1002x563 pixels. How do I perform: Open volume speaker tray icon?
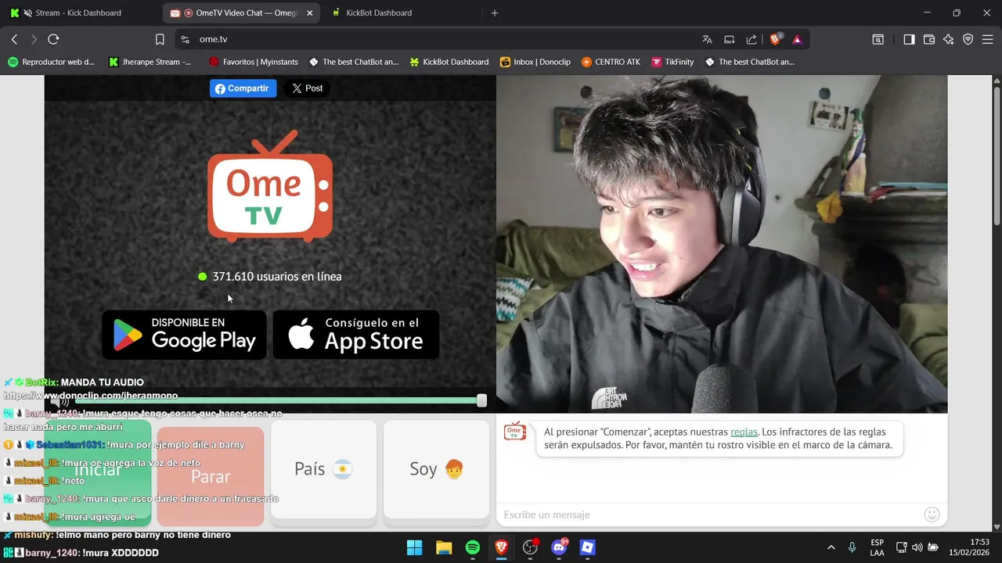click(x=917, y=547)
